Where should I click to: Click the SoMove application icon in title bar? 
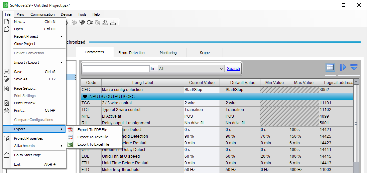pyautogui.click(x=5, y=5)
